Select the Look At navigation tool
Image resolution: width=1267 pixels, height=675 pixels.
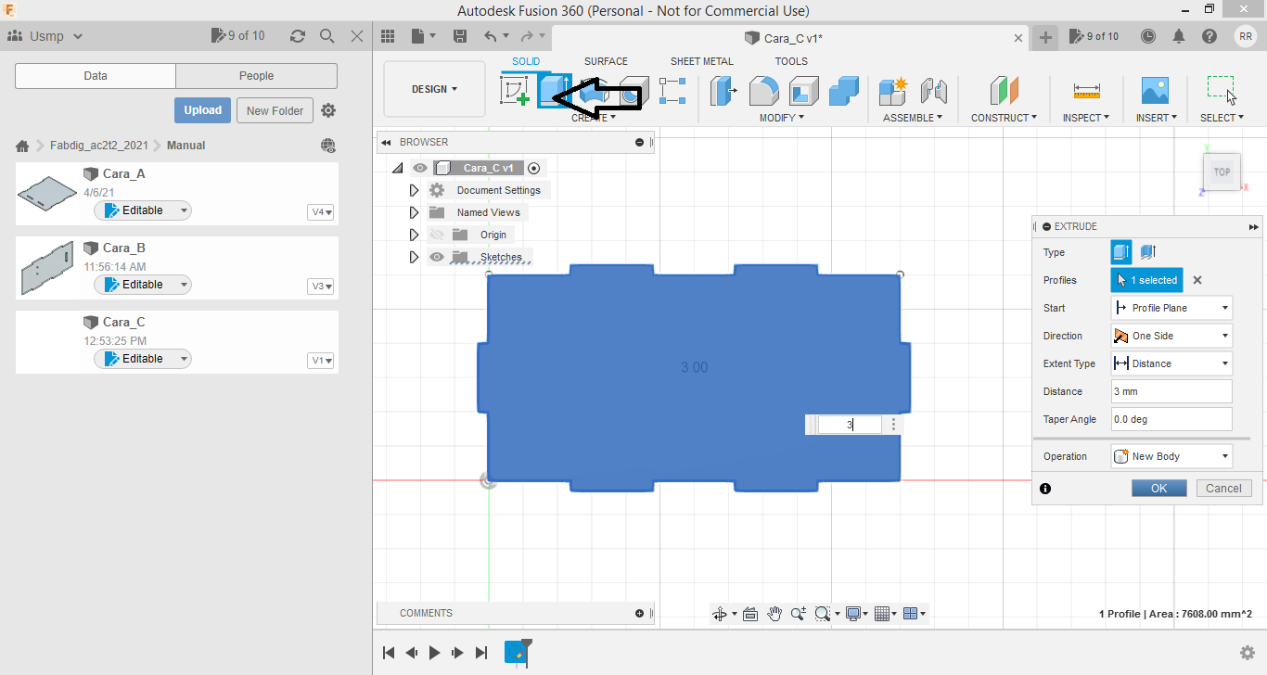(750, 614)
